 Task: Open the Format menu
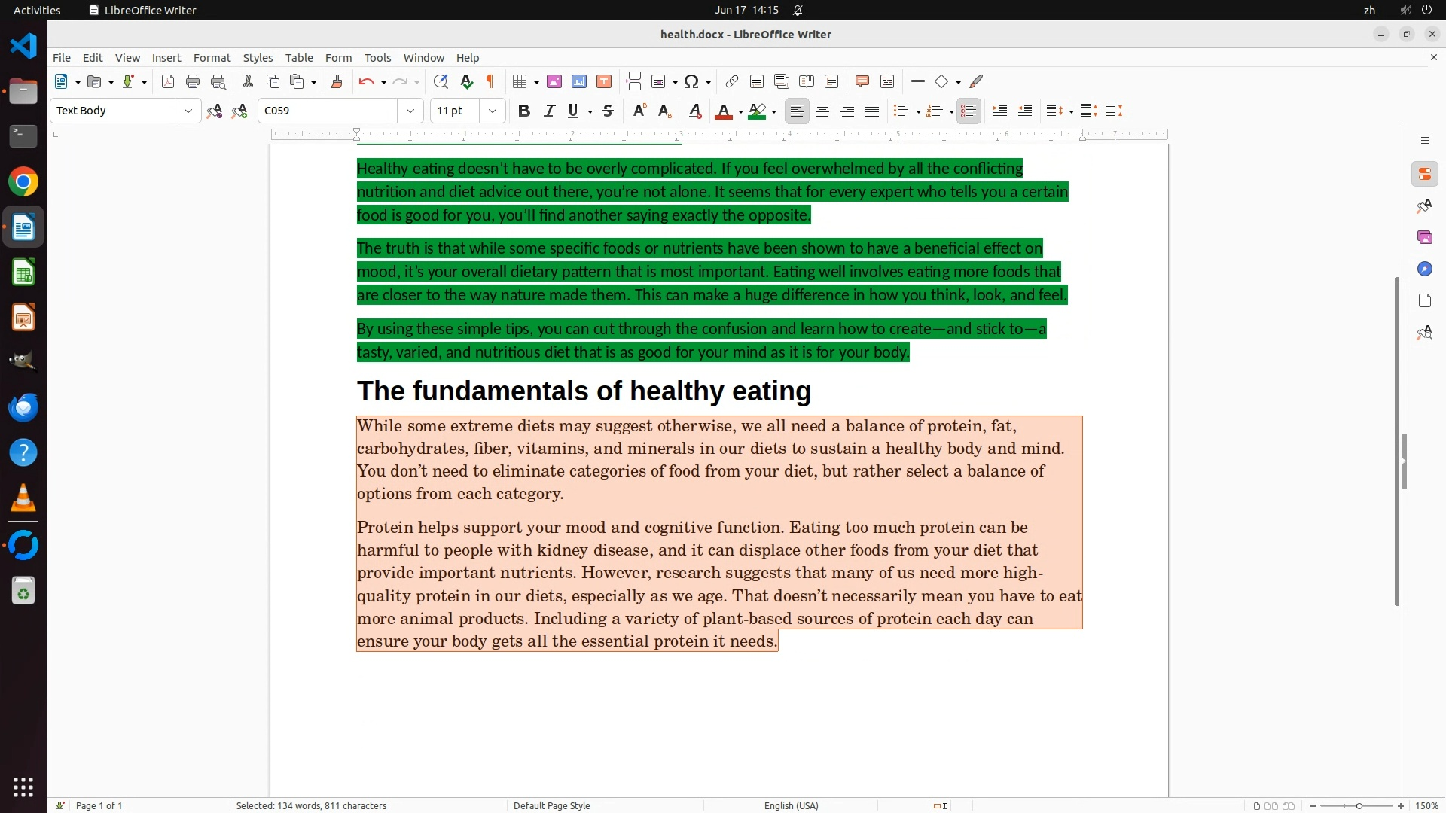[212, 58]
